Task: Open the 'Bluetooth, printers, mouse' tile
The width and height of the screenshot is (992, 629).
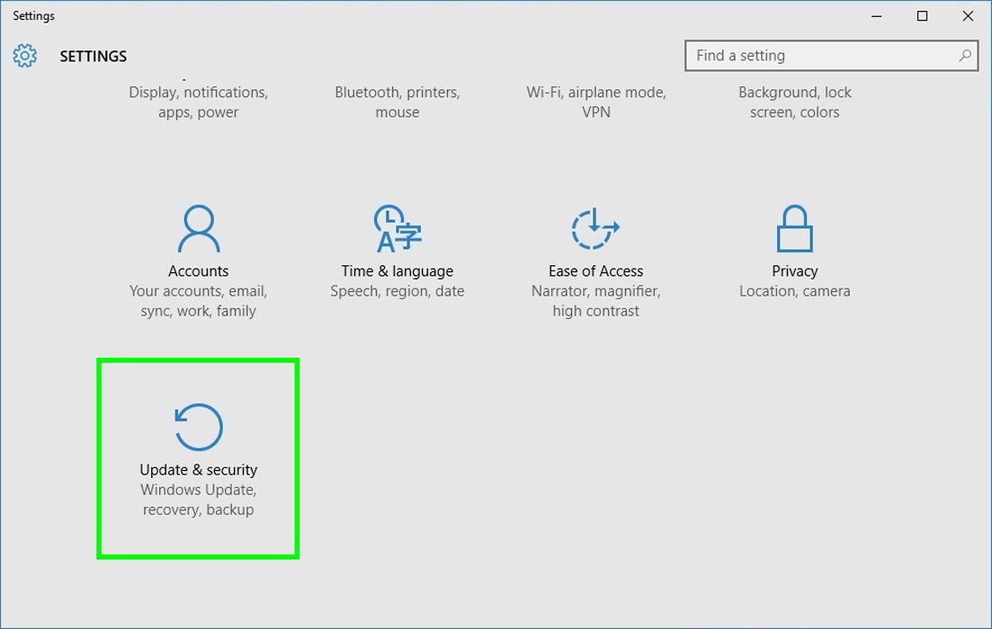Action: point(398,102)
